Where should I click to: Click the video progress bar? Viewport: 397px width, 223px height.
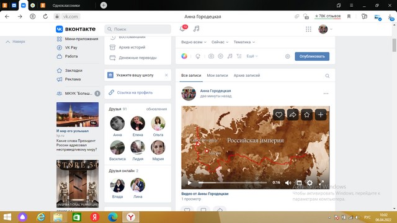pos(233,183)
